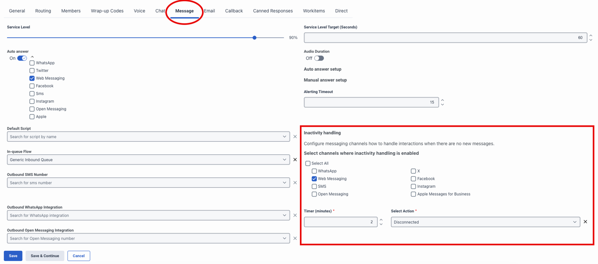Click the Save & Continue button
Image resolution: width=598 pixels, height=264 pixels.
click(x=45, y=256)
